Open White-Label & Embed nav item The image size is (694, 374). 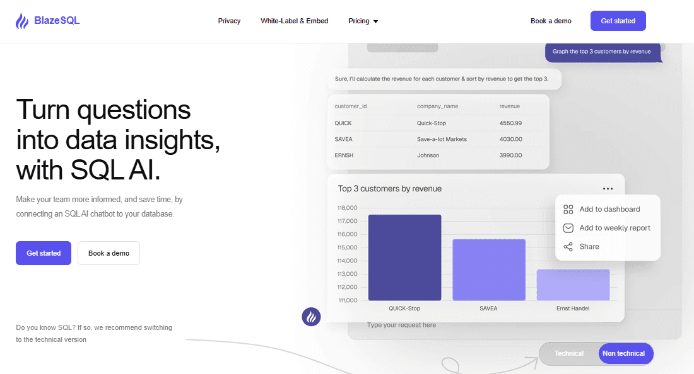pyautogui.click(x=294, y=21)
